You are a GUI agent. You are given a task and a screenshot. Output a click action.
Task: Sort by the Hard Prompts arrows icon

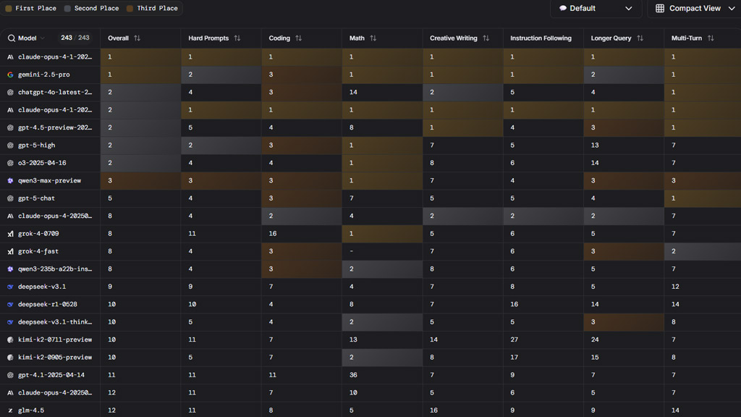tap(237, 38)
